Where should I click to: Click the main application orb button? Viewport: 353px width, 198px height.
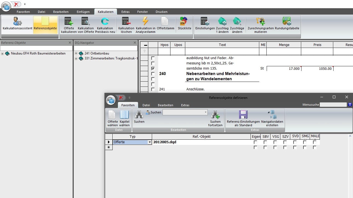point(6,7)
